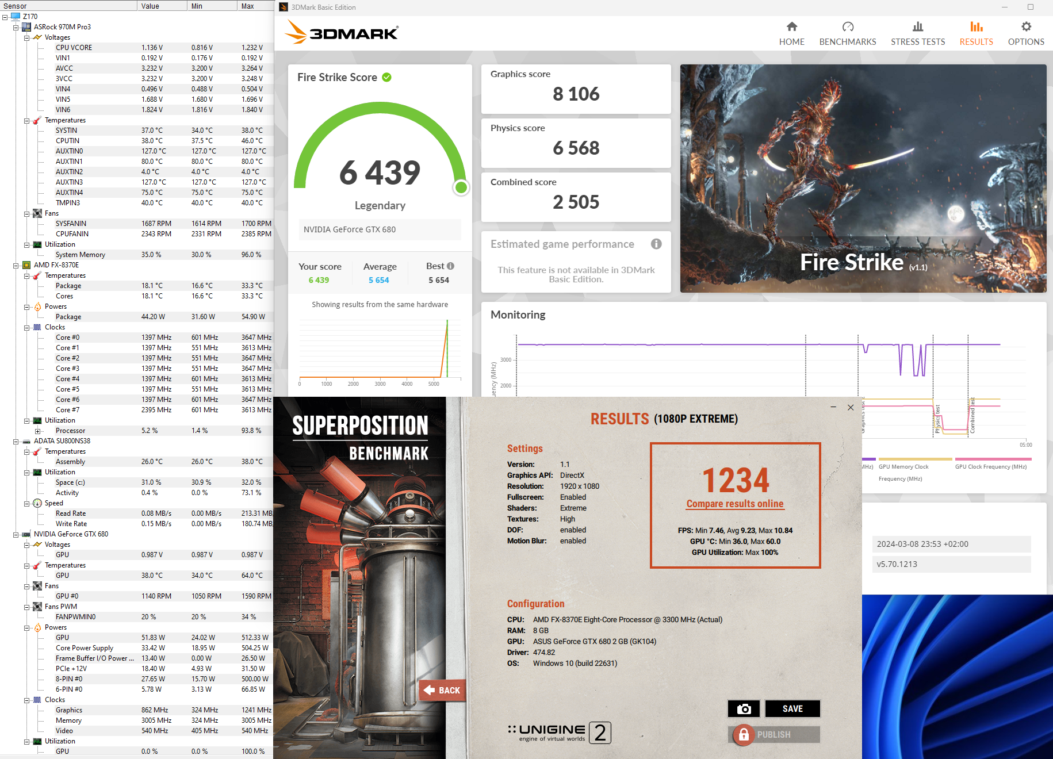Viewport: 1053px width, 759px height.
Task: Click the Sensor column header
Action: click(68, 6)
